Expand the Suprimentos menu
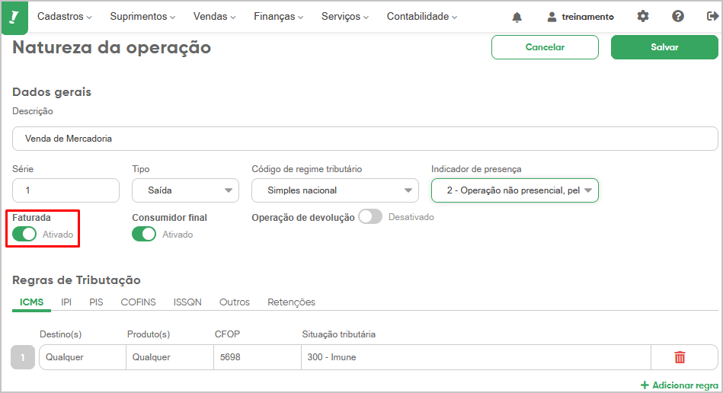 (x=142, y=17)
